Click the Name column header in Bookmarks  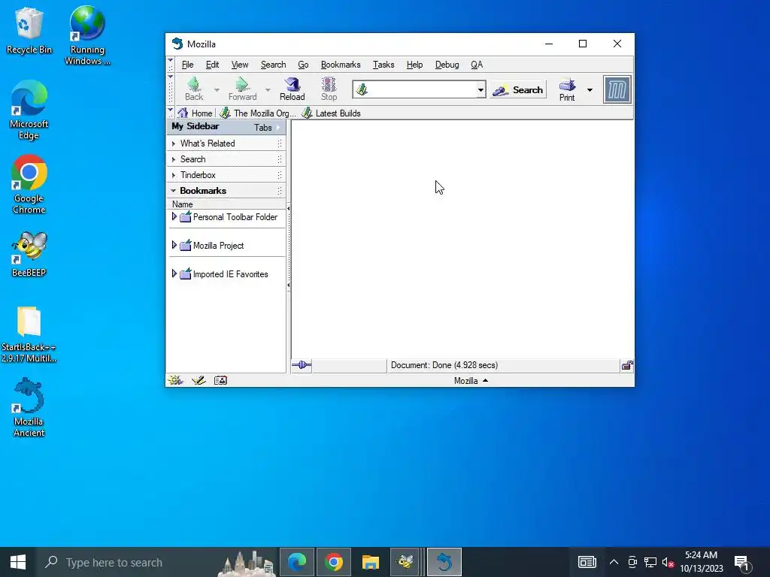tap(226, 204)
